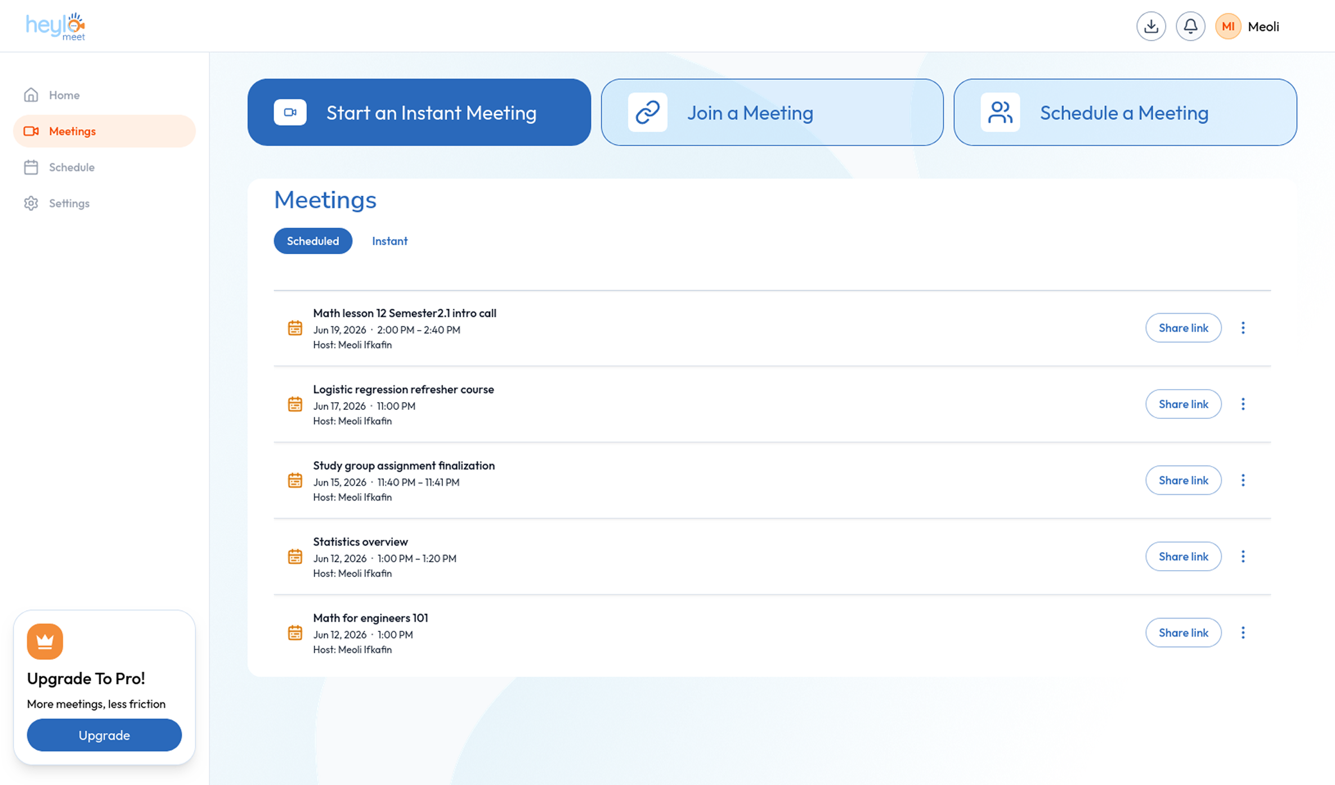Click Jun 15, 2026 11:40 PM – 11:41 PM time

point(386,482)
